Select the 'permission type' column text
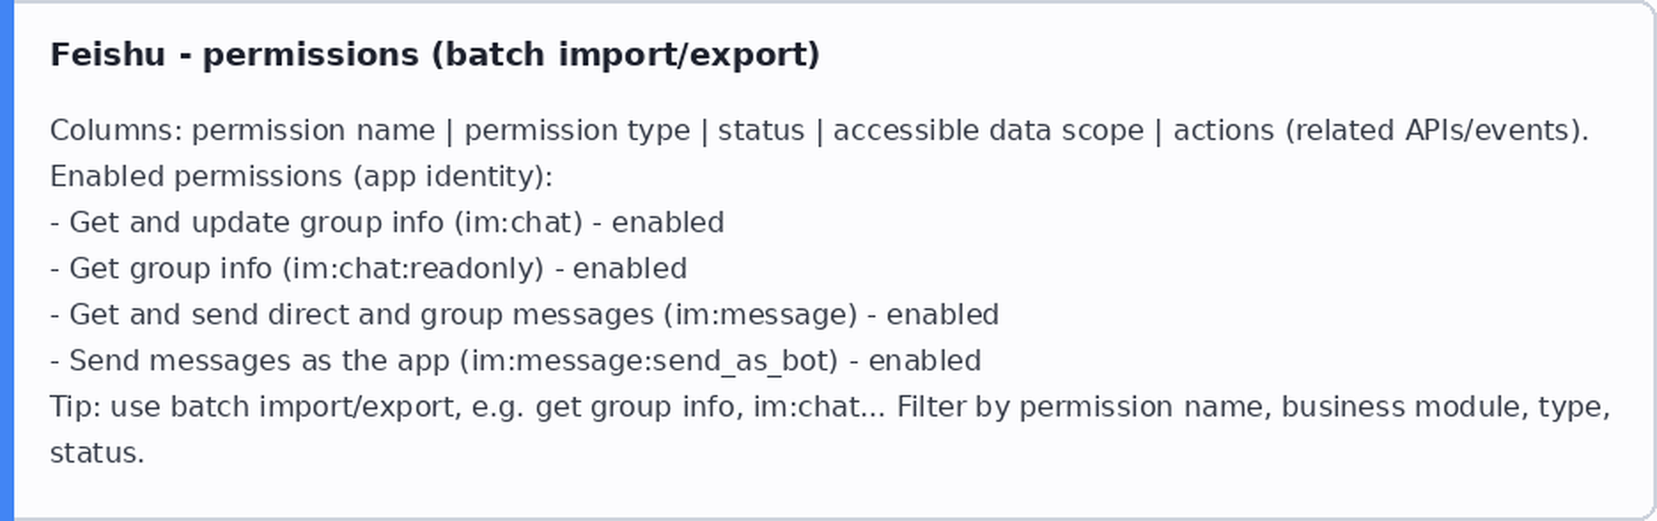 click(x=577, y=131)
